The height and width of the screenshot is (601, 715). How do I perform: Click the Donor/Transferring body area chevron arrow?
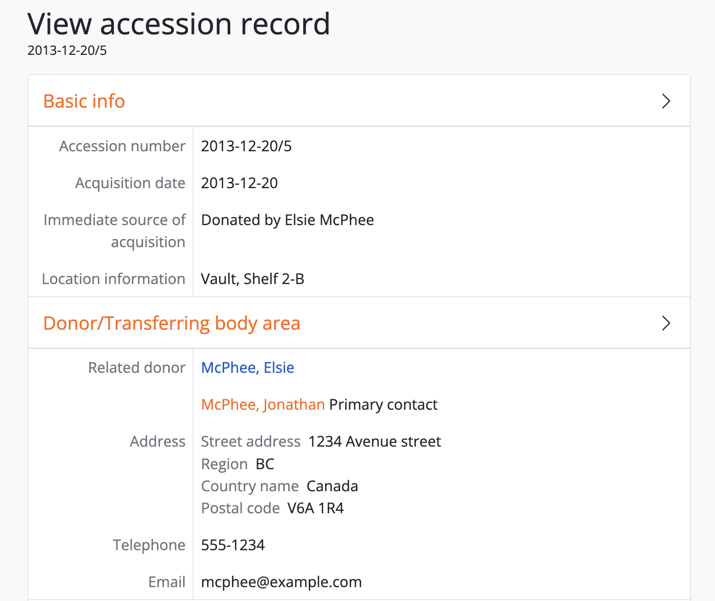coord(666,323)
